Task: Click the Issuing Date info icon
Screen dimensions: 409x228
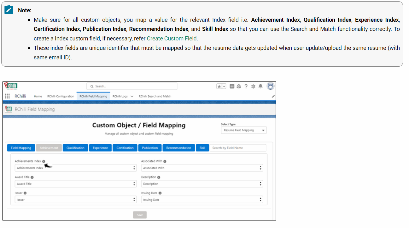Action: pyautogui.click(x=160, y=193)
